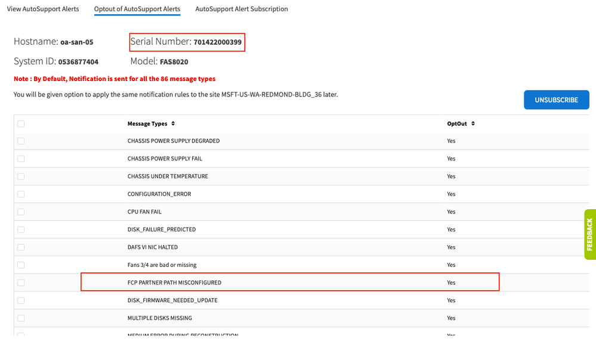Check CHASSIS POWER SUPPLY DEGRADED row checkbox
The image size is (596, 354).
click(21, 141)
